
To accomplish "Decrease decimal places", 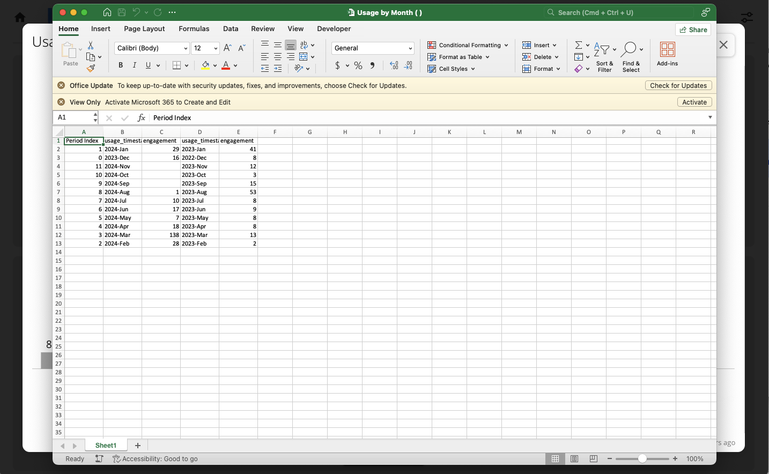I will coord(408,65).
